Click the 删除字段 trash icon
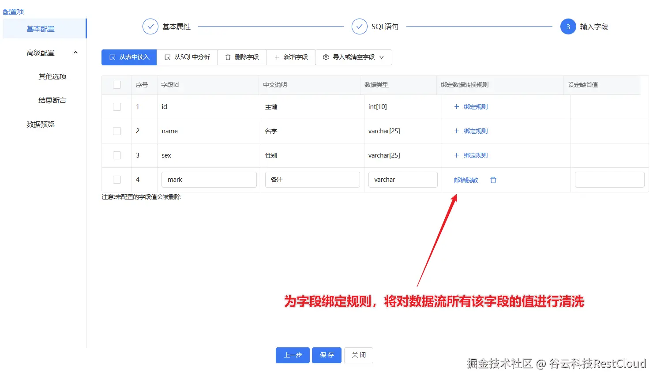This screenshot has width=657, height=380. click(x=228, y=57)
